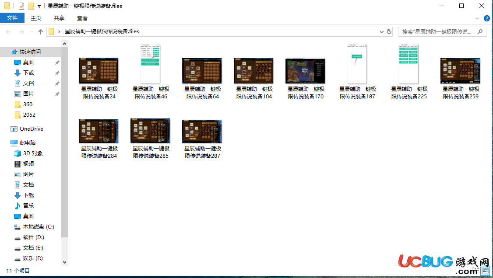The height and width of the screenshot is (278, 493).
Task: Switch to the 查看 ribbon tab
Action: (x=82, y=18)
